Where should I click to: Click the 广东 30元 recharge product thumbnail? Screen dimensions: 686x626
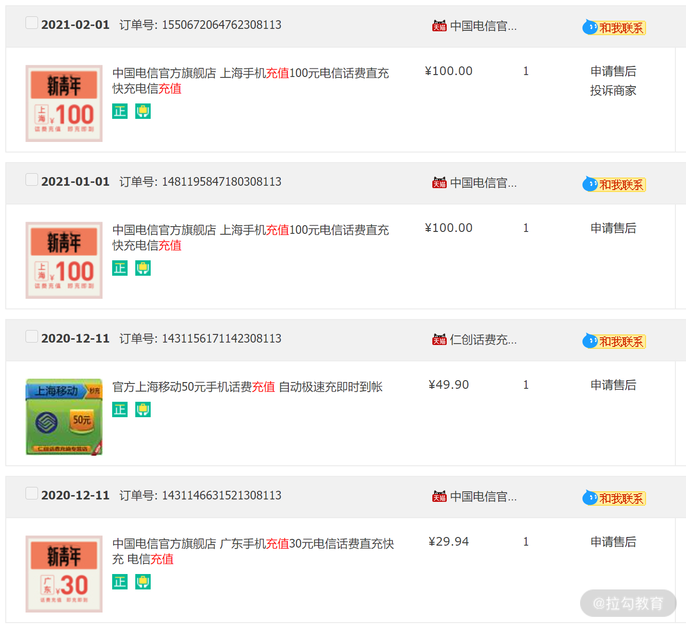[x=64, y=574]
